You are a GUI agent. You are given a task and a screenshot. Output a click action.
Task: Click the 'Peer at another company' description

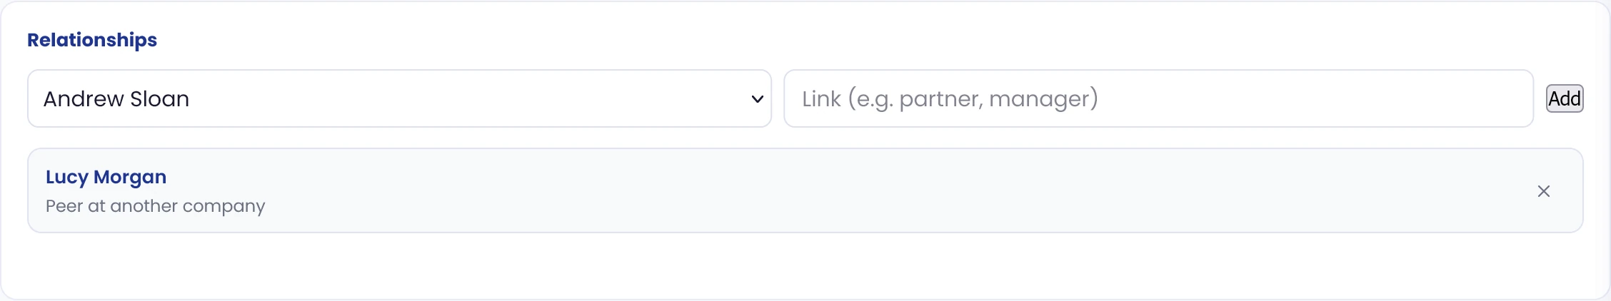click(x=155, y=206)
